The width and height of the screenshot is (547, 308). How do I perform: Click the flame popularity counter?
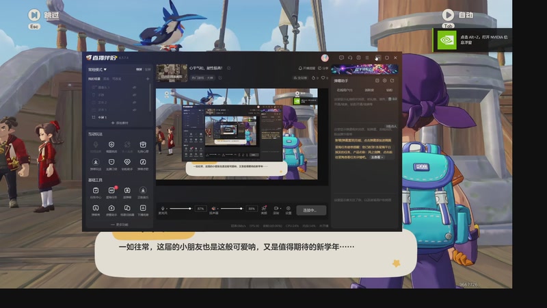pos(315,78)
